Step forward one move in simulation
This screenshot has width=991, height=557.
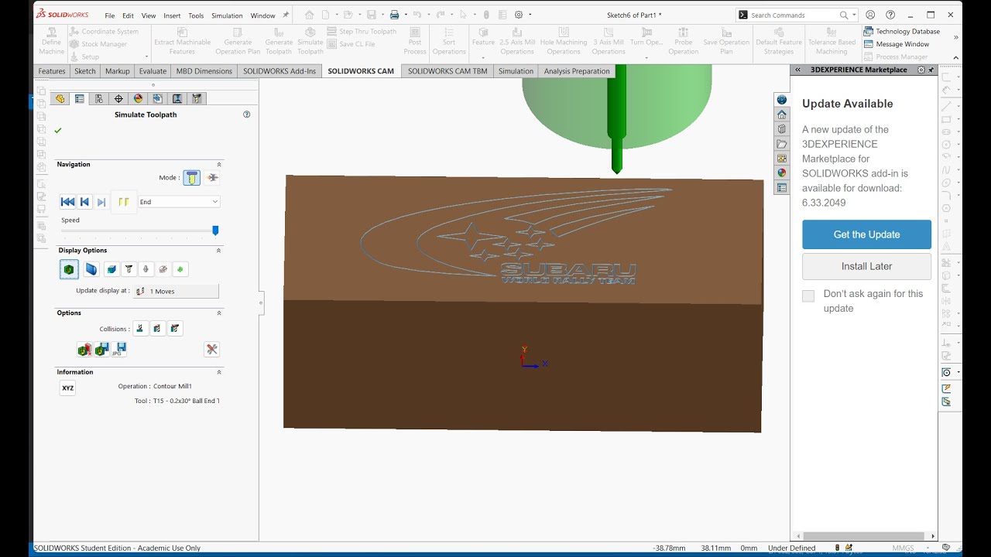[101, 202]
